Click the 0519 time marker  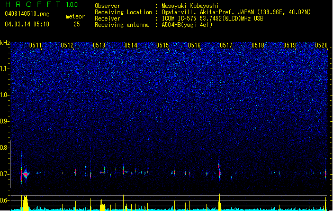tap(290, 45)
